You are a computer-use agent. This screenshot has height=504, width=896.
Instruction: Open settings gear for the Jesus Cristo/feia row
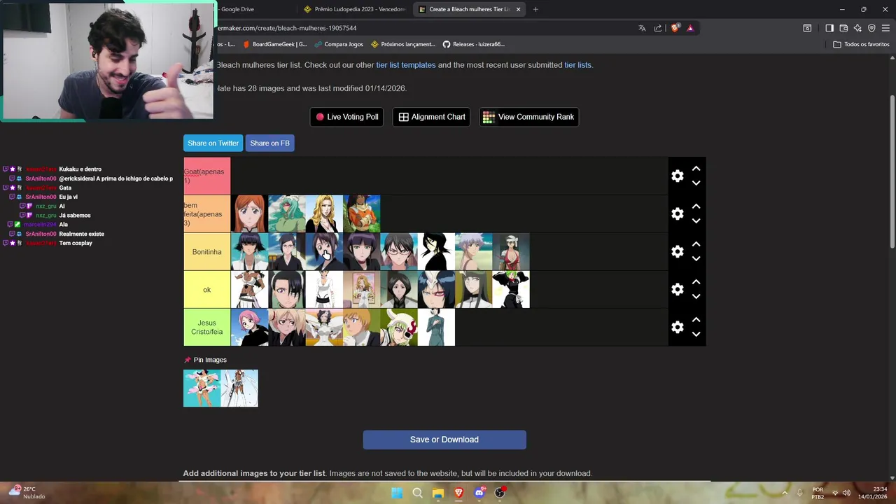pyautogui.click(x=677, y=328)
